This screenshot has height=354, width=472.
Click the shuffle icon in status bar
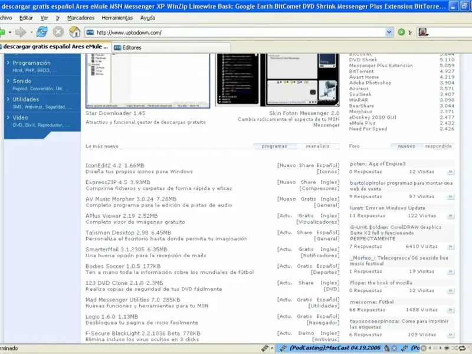click(454, 348)
